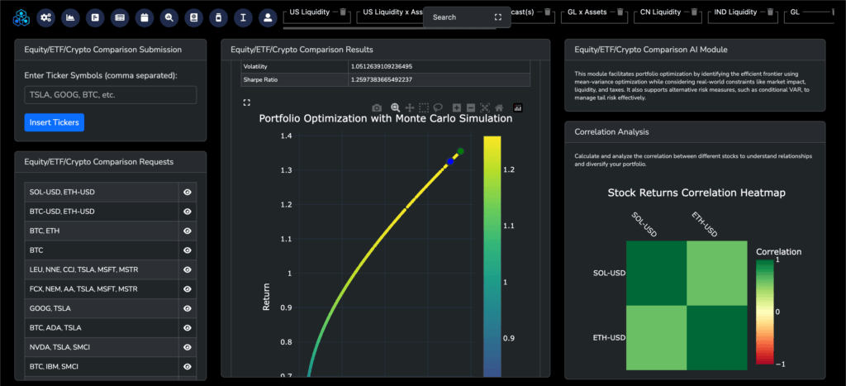Open the user profile icon
This screenshot has width=846, height=386.
267,17
